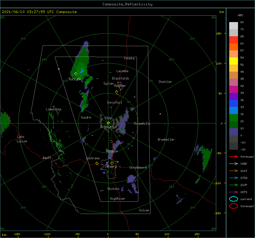Viewport: 255px width, 238px height.
Task: Click the red forecast arrow in the legend
Action: 233,156
